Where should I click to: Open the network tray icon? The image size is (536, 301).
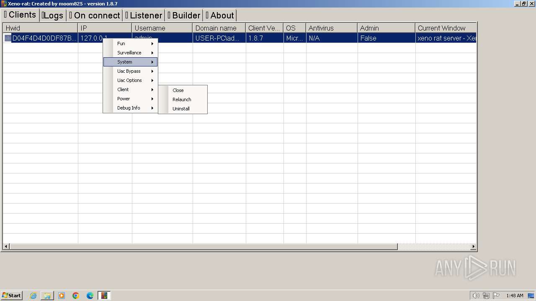[486, 296]
